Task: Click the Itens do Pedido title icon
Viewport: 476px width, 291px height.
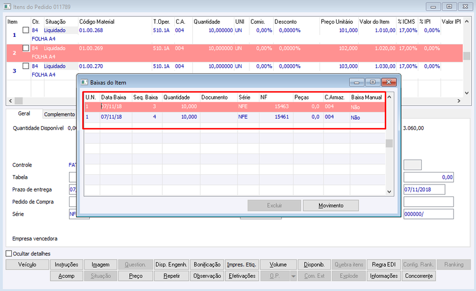Action: (7, 7)
